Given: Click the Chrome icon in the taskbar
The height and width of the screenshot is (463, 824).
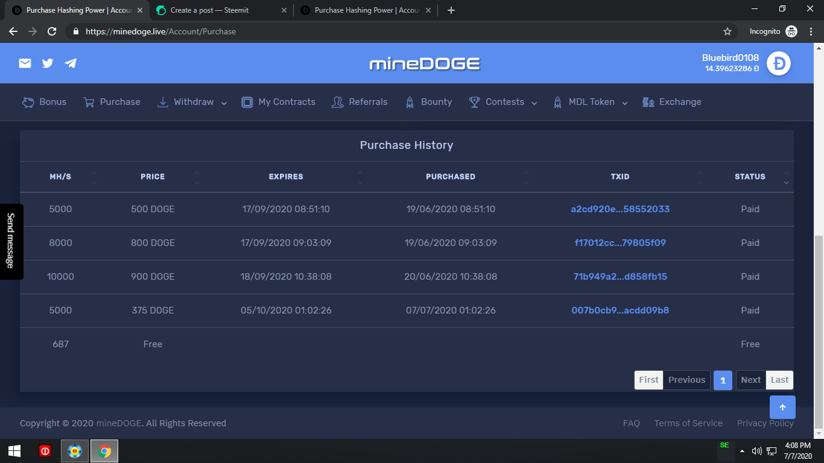Looking at the screenshot, I should pos(104,451).
